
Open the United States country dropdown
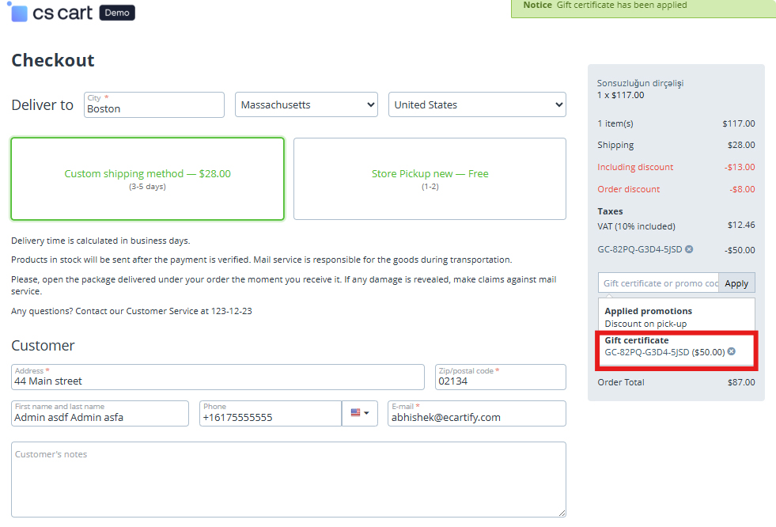point(476,105)
